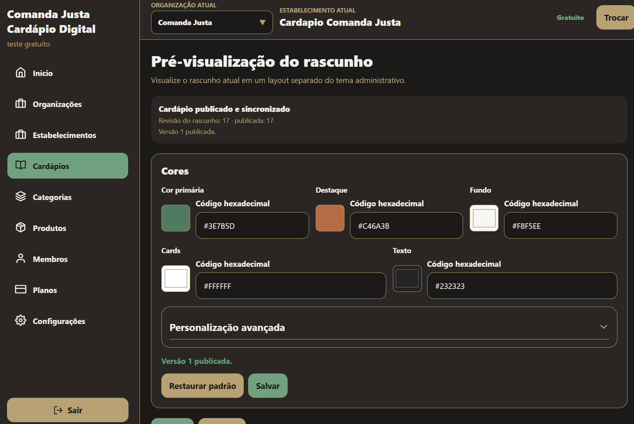Click Cardapio Comanda Justa establishment name
Viewport: 634px width, 424px height.
340,23
